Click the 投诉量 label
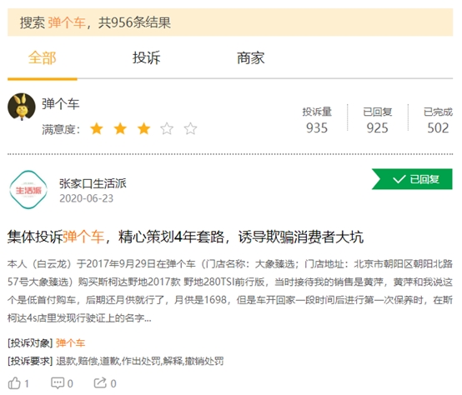The height and width of the screenshot is (395, 462). pos(317,112)
